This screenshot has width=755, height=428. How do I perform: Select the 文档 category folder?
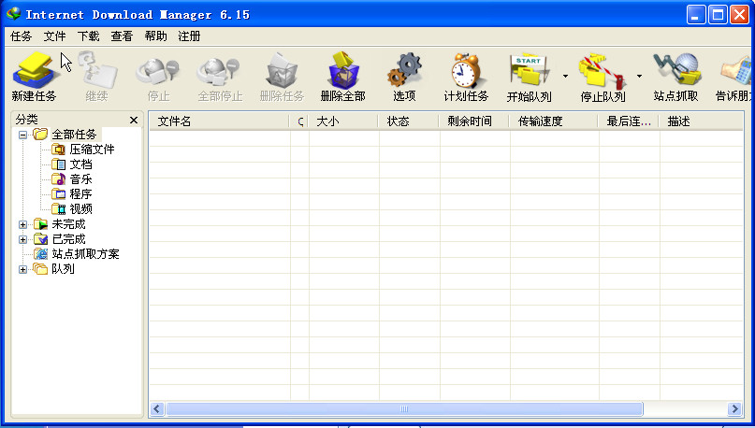(x=72, y=164)
